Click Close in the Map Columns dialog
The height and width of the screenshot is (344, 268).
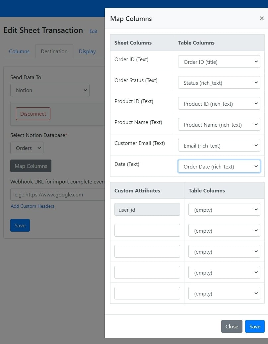tap(232, 327)
